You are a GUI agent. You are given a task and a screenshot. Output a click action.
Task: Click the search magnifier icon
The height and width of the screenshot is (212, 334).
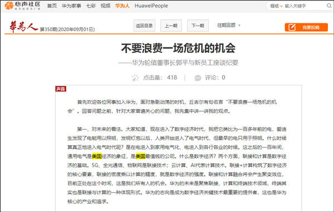[329, 6]
